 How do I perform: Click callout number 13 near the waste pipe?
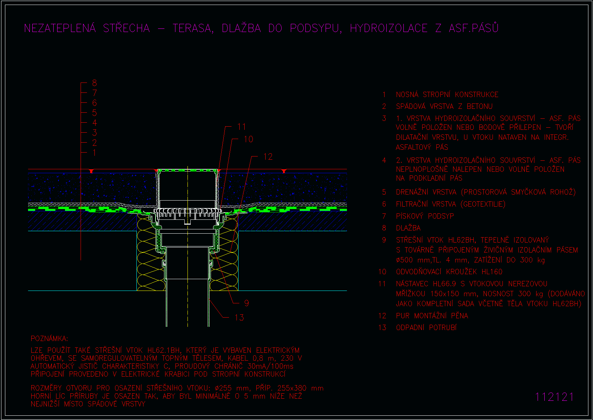[x=239, y=318]
